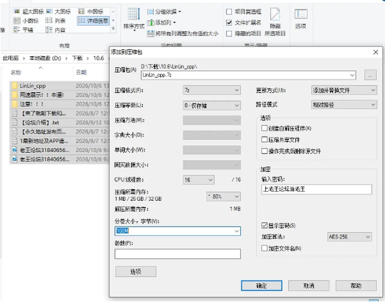Select the LinLin_cpp folder icon

15,86
